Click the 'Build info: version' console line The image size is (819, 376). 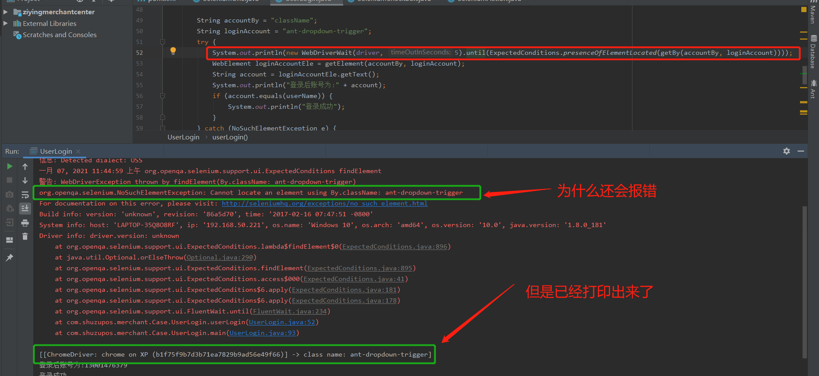[206, 214]
